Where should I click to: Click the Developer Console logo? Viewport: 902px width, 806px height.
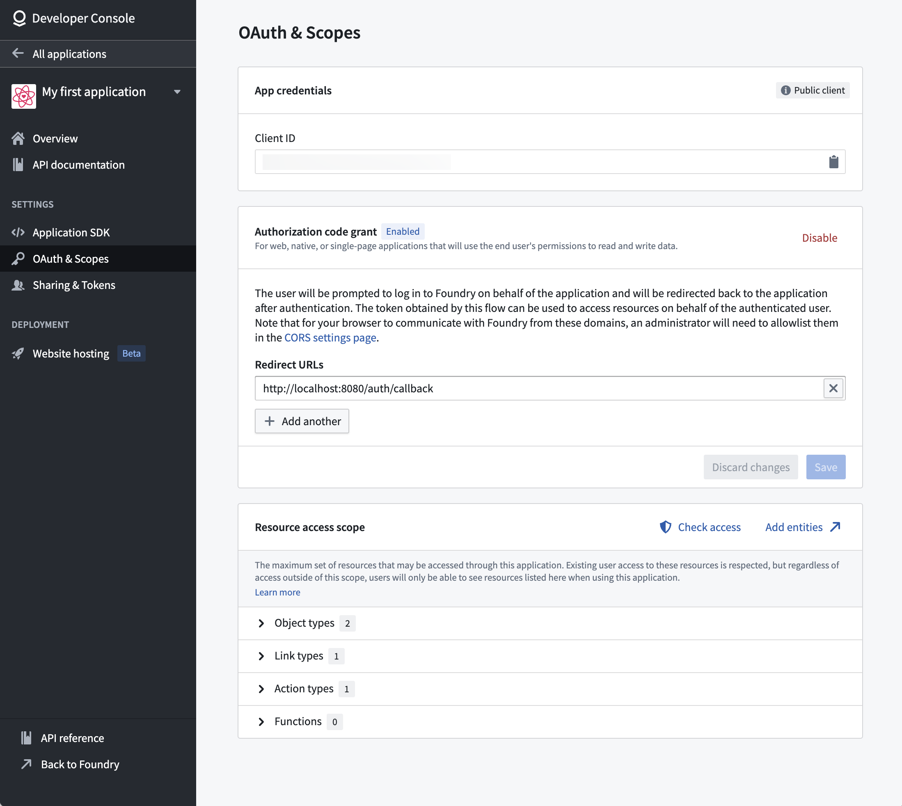click(18, 18)
